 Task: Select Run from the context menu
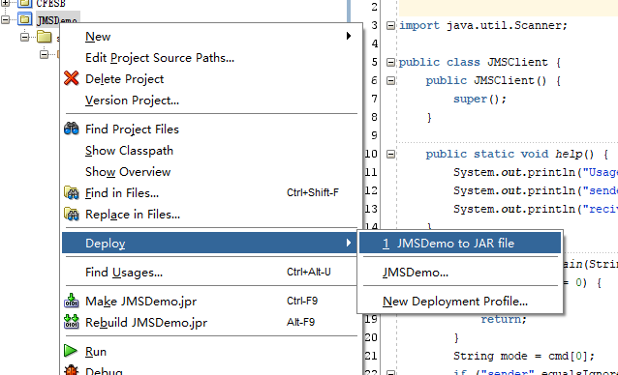click(212, 351)
